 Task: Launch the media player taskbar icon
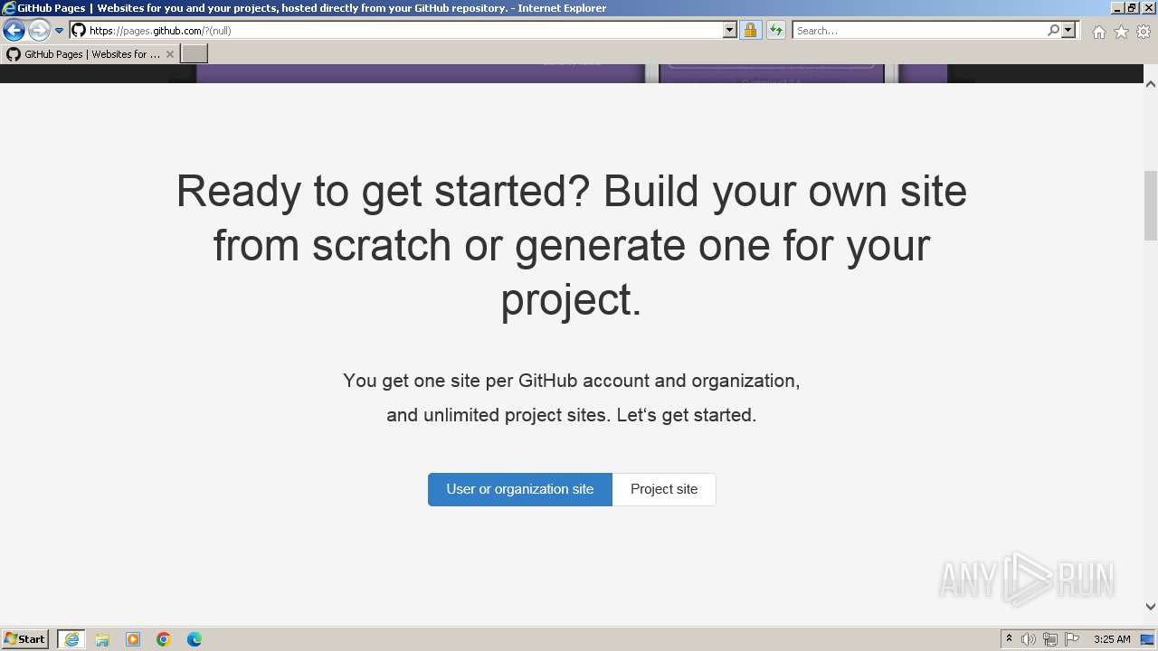(x=133, y=639)
